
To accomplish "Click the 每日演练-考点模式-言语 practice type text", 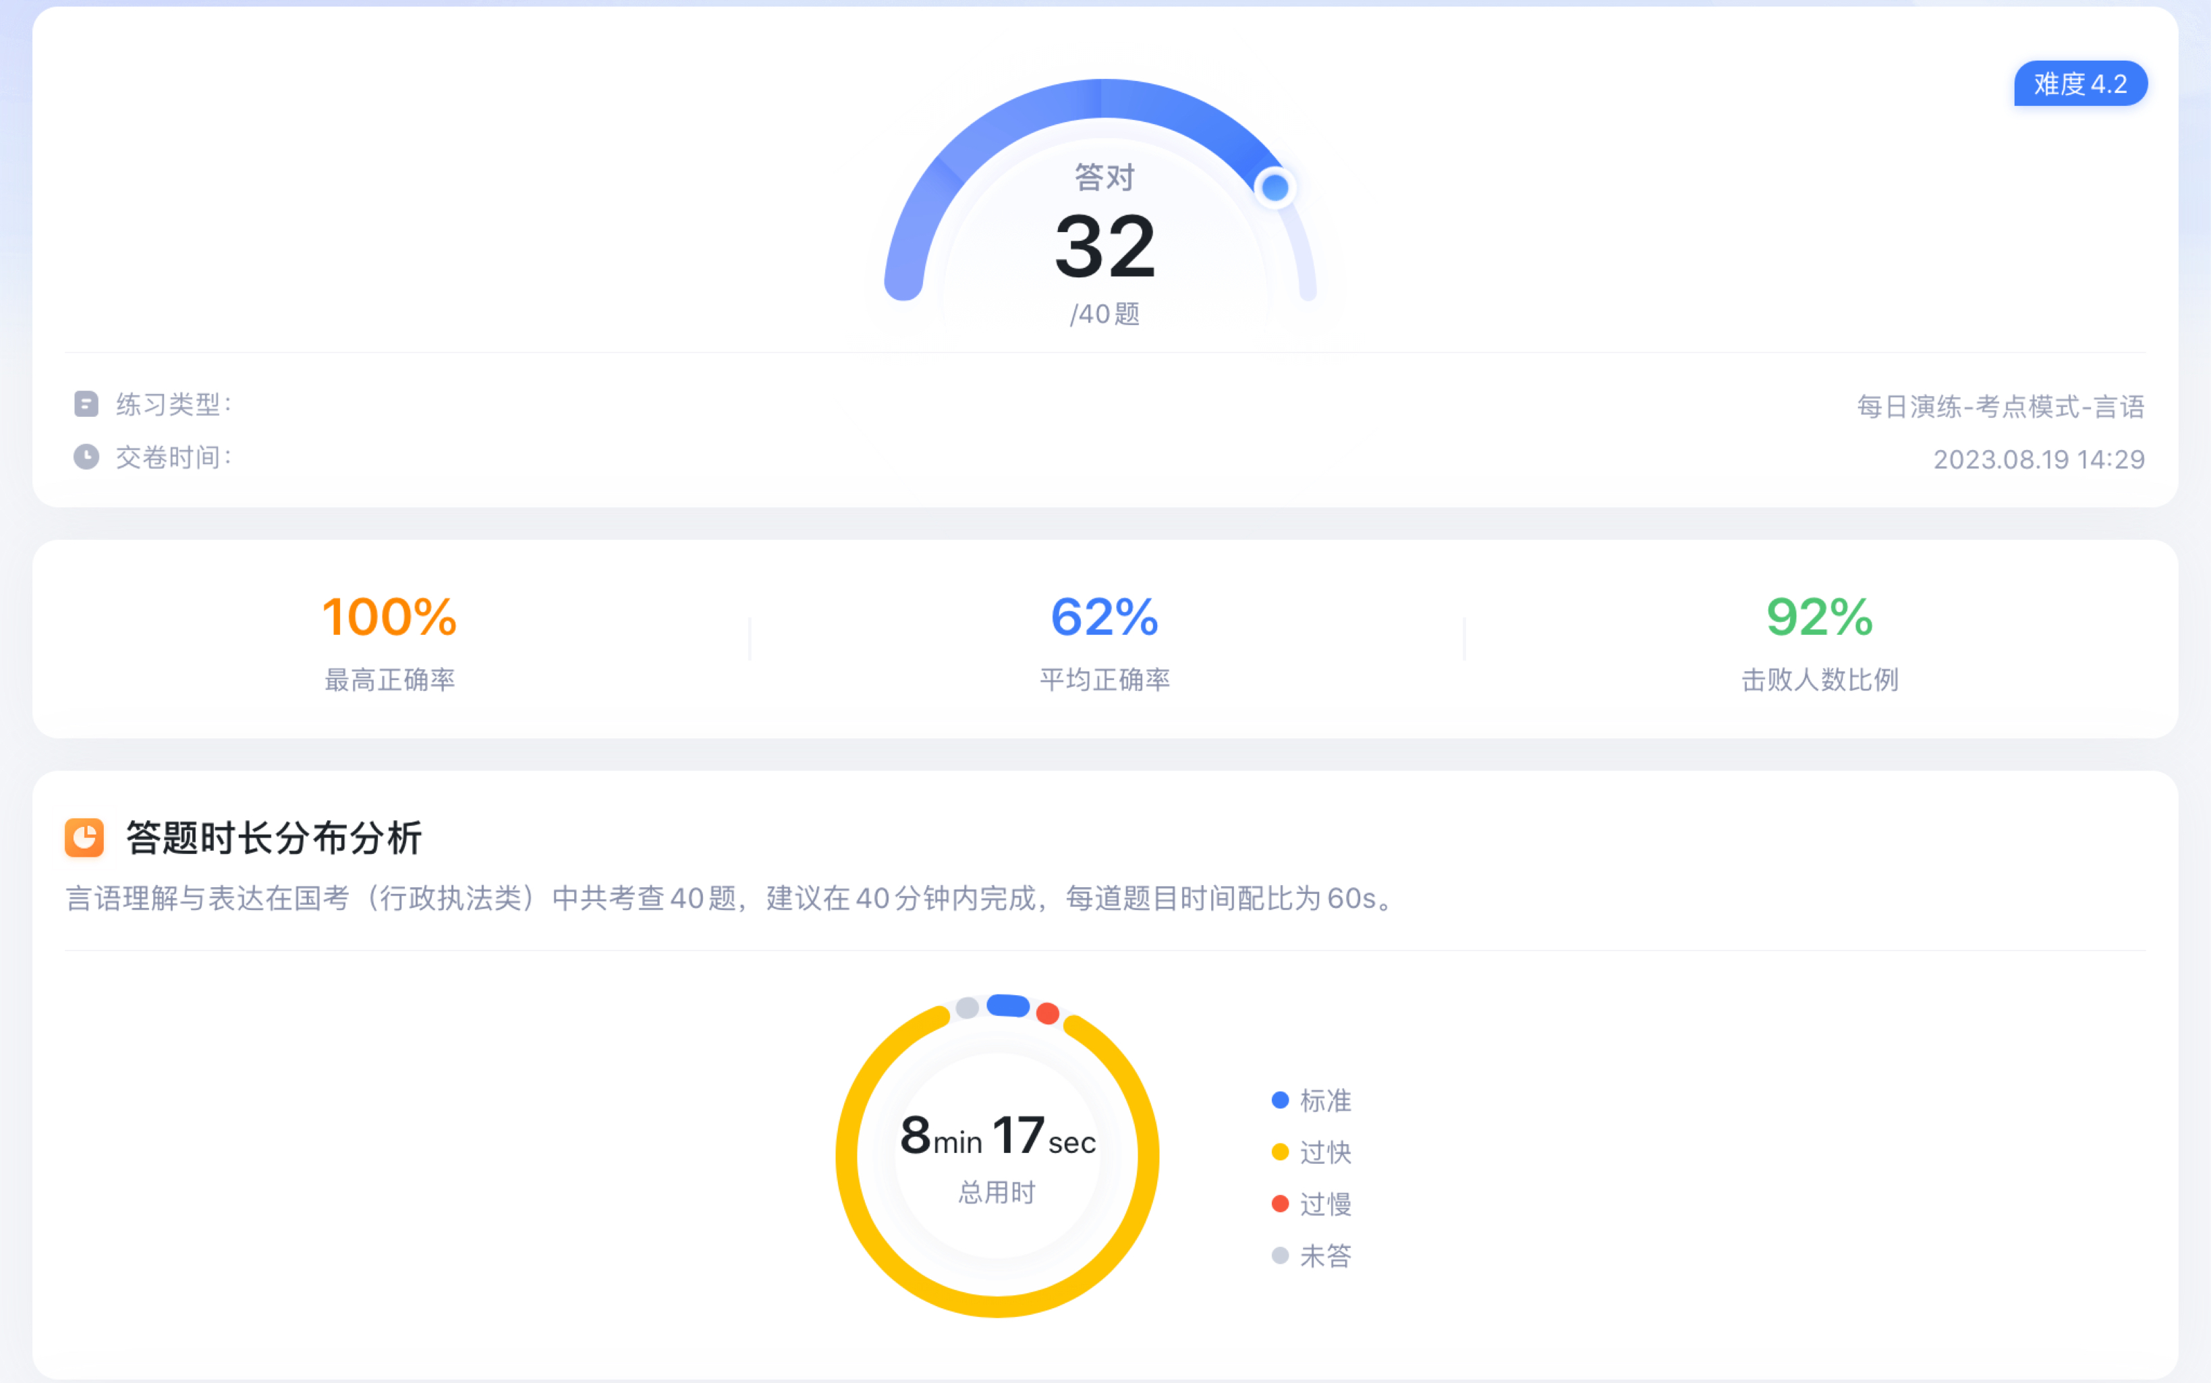I will [x=2000, y=406].
